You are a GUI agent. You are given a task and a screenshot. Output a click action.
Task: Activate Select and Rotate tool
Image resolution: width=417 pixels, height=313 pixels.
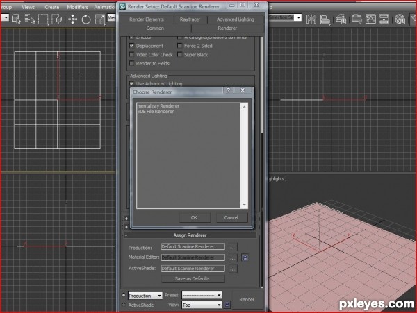(x=86, y=19)
